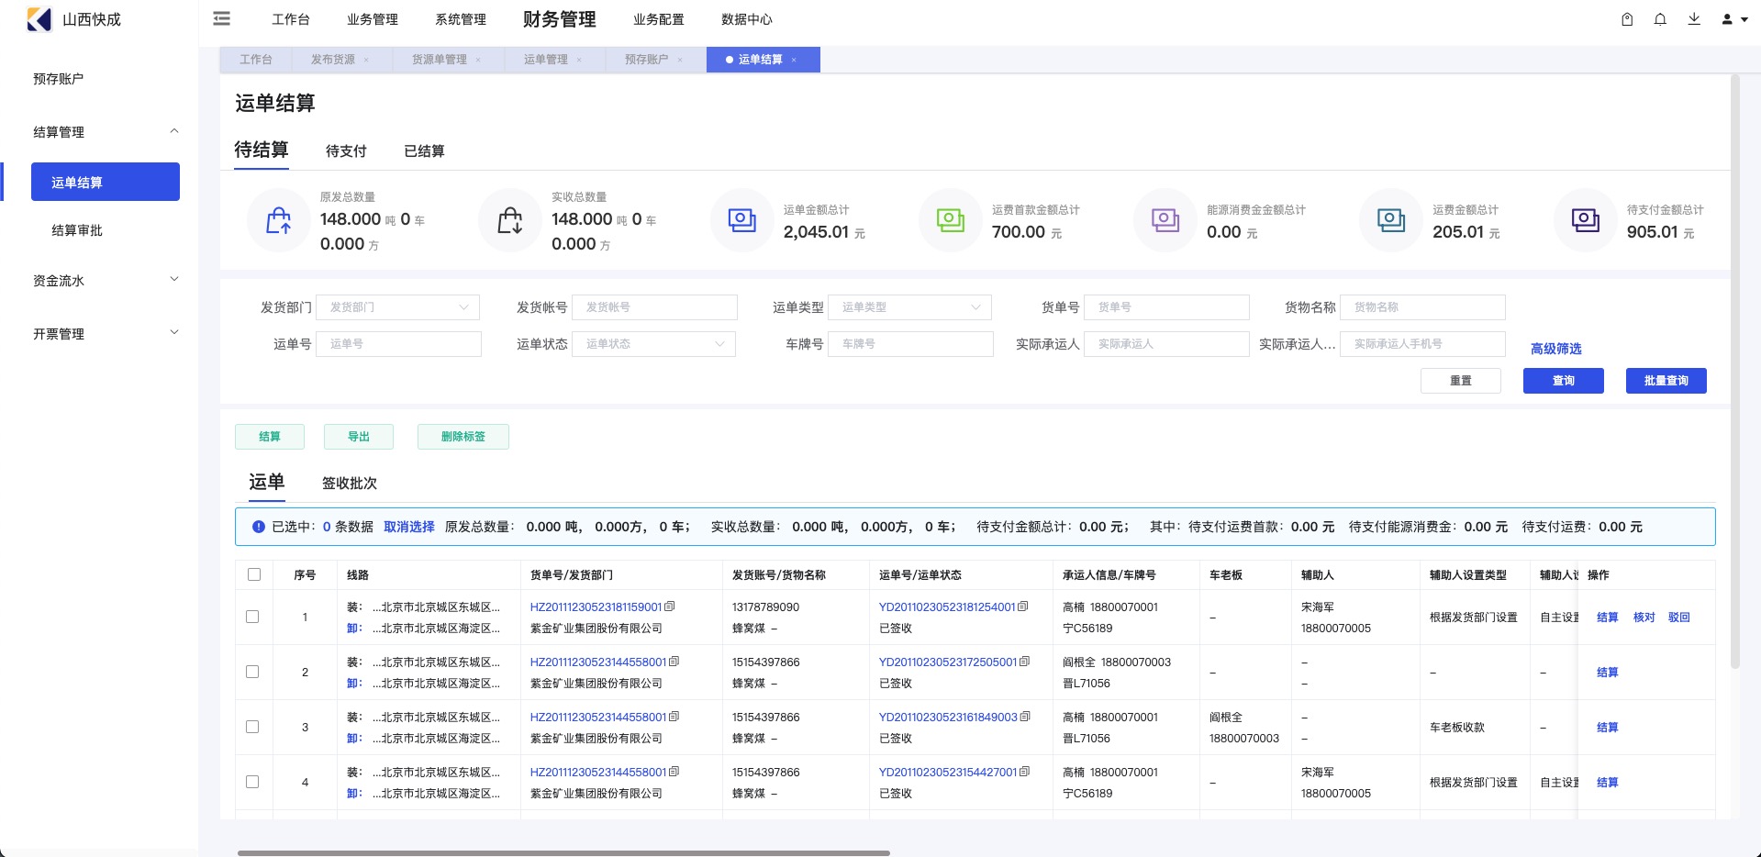This screenshot has width=1761, height=857.
Task: Collapse the sidebar with the hamburger menu icon
Action: click(x=222, y=18)
